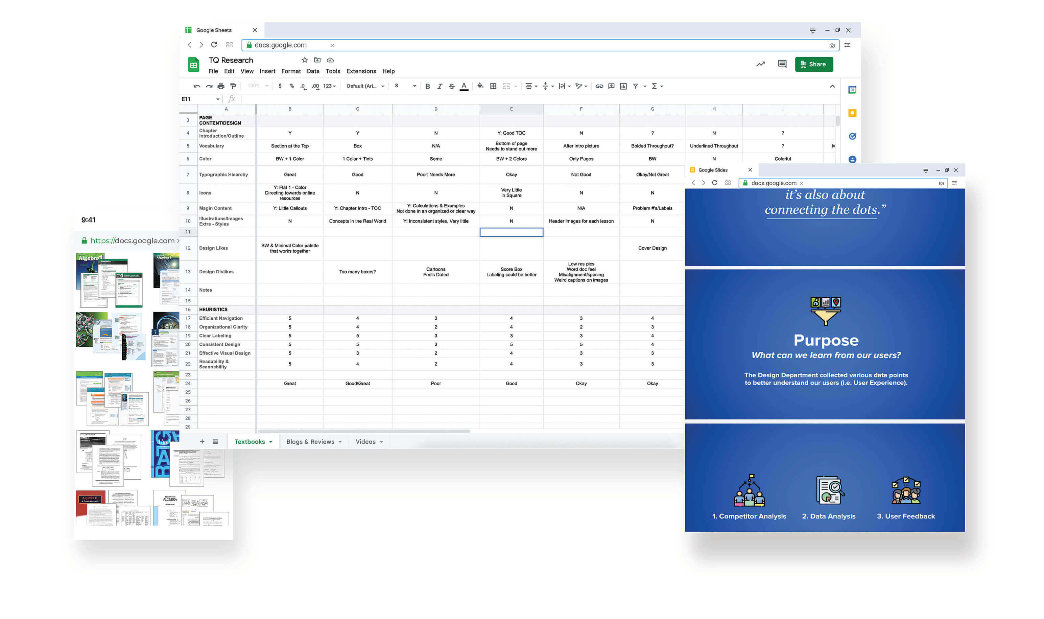1044x619 pixels.
Task: Toggle italic formatting
Action: (x=440, y=86)
